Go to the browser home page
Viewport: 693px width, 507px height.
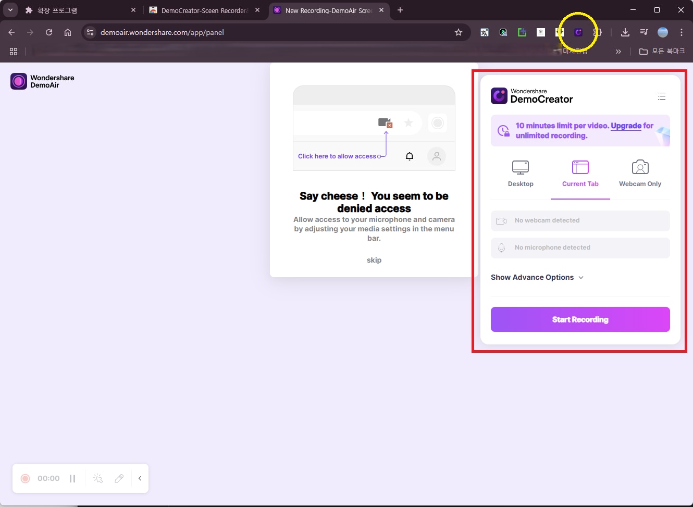[68, 32]
